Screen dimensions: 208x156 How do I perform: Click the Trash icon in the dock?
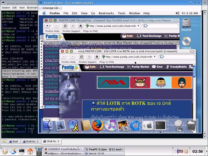191,126
